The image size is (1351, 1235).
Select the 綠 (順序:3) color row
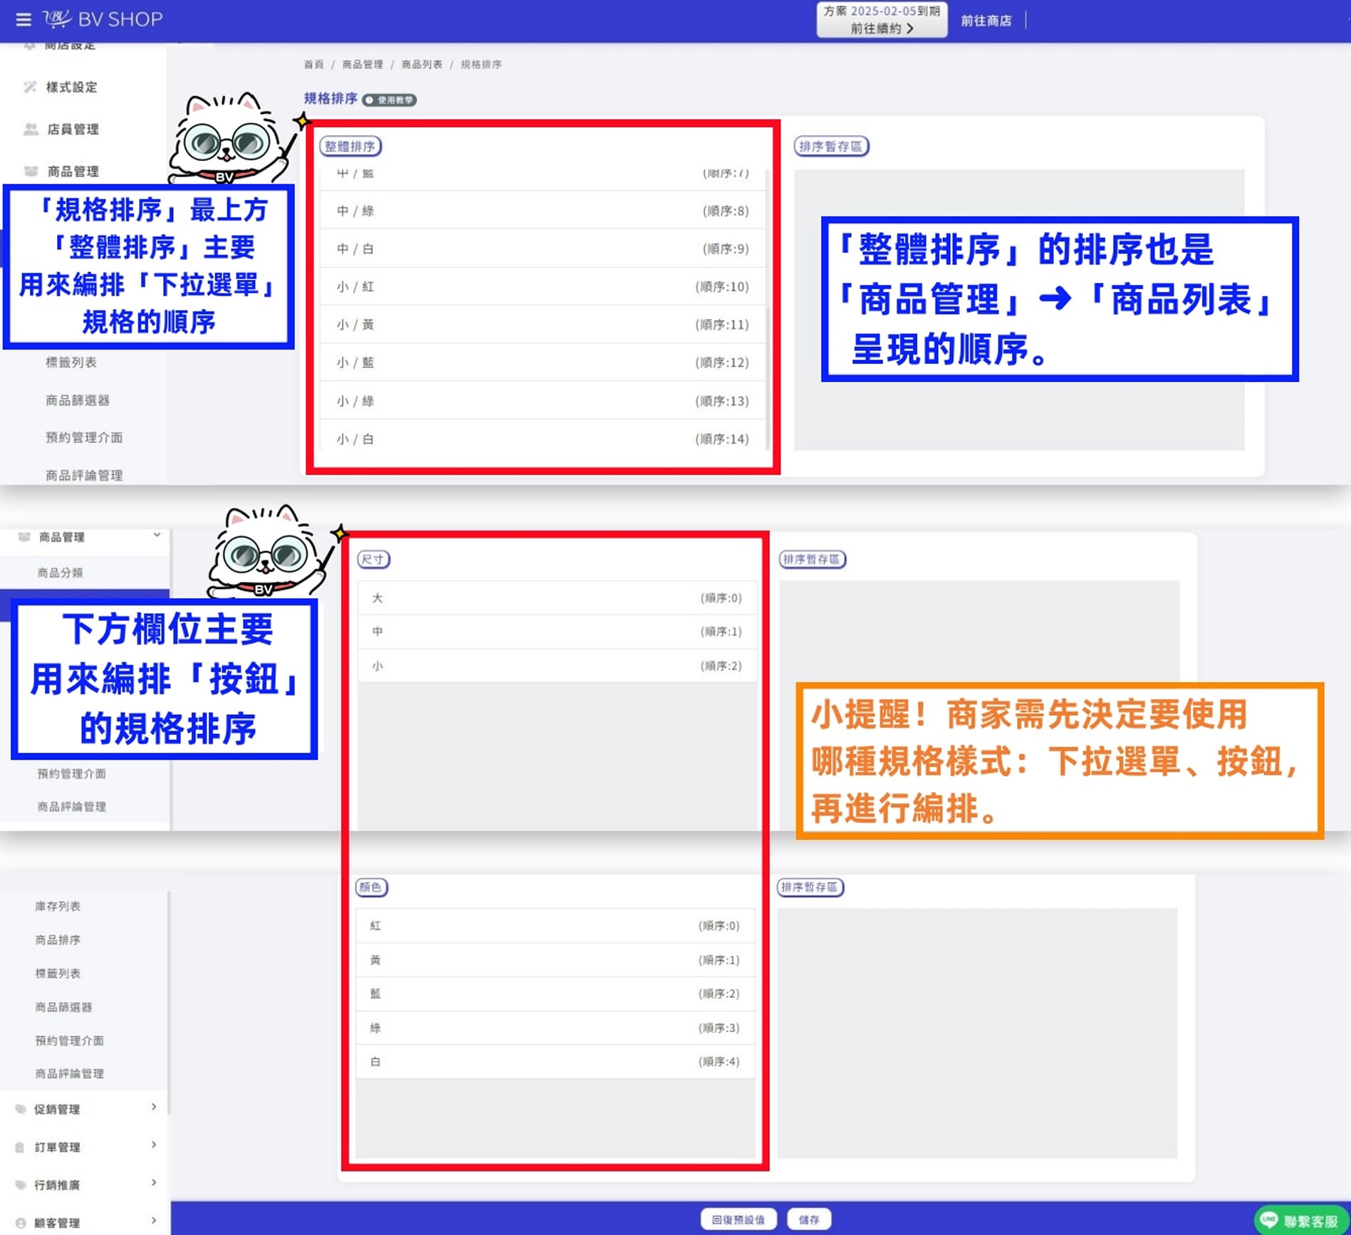(x=555, y=1027)
